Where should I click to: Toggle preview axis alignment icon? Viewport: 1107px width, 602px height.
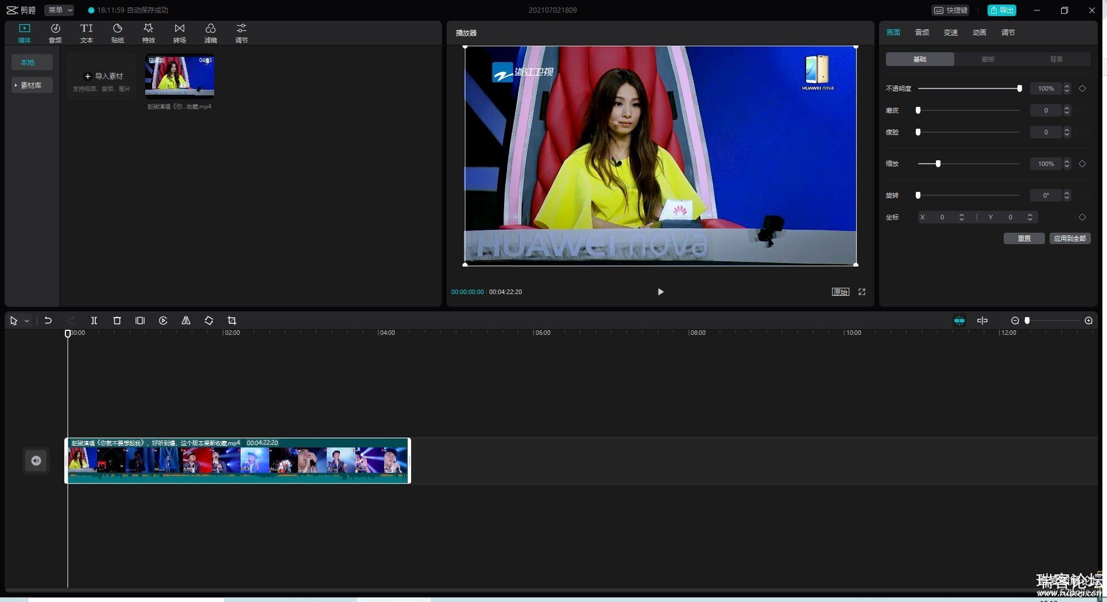tap(982, 321)
